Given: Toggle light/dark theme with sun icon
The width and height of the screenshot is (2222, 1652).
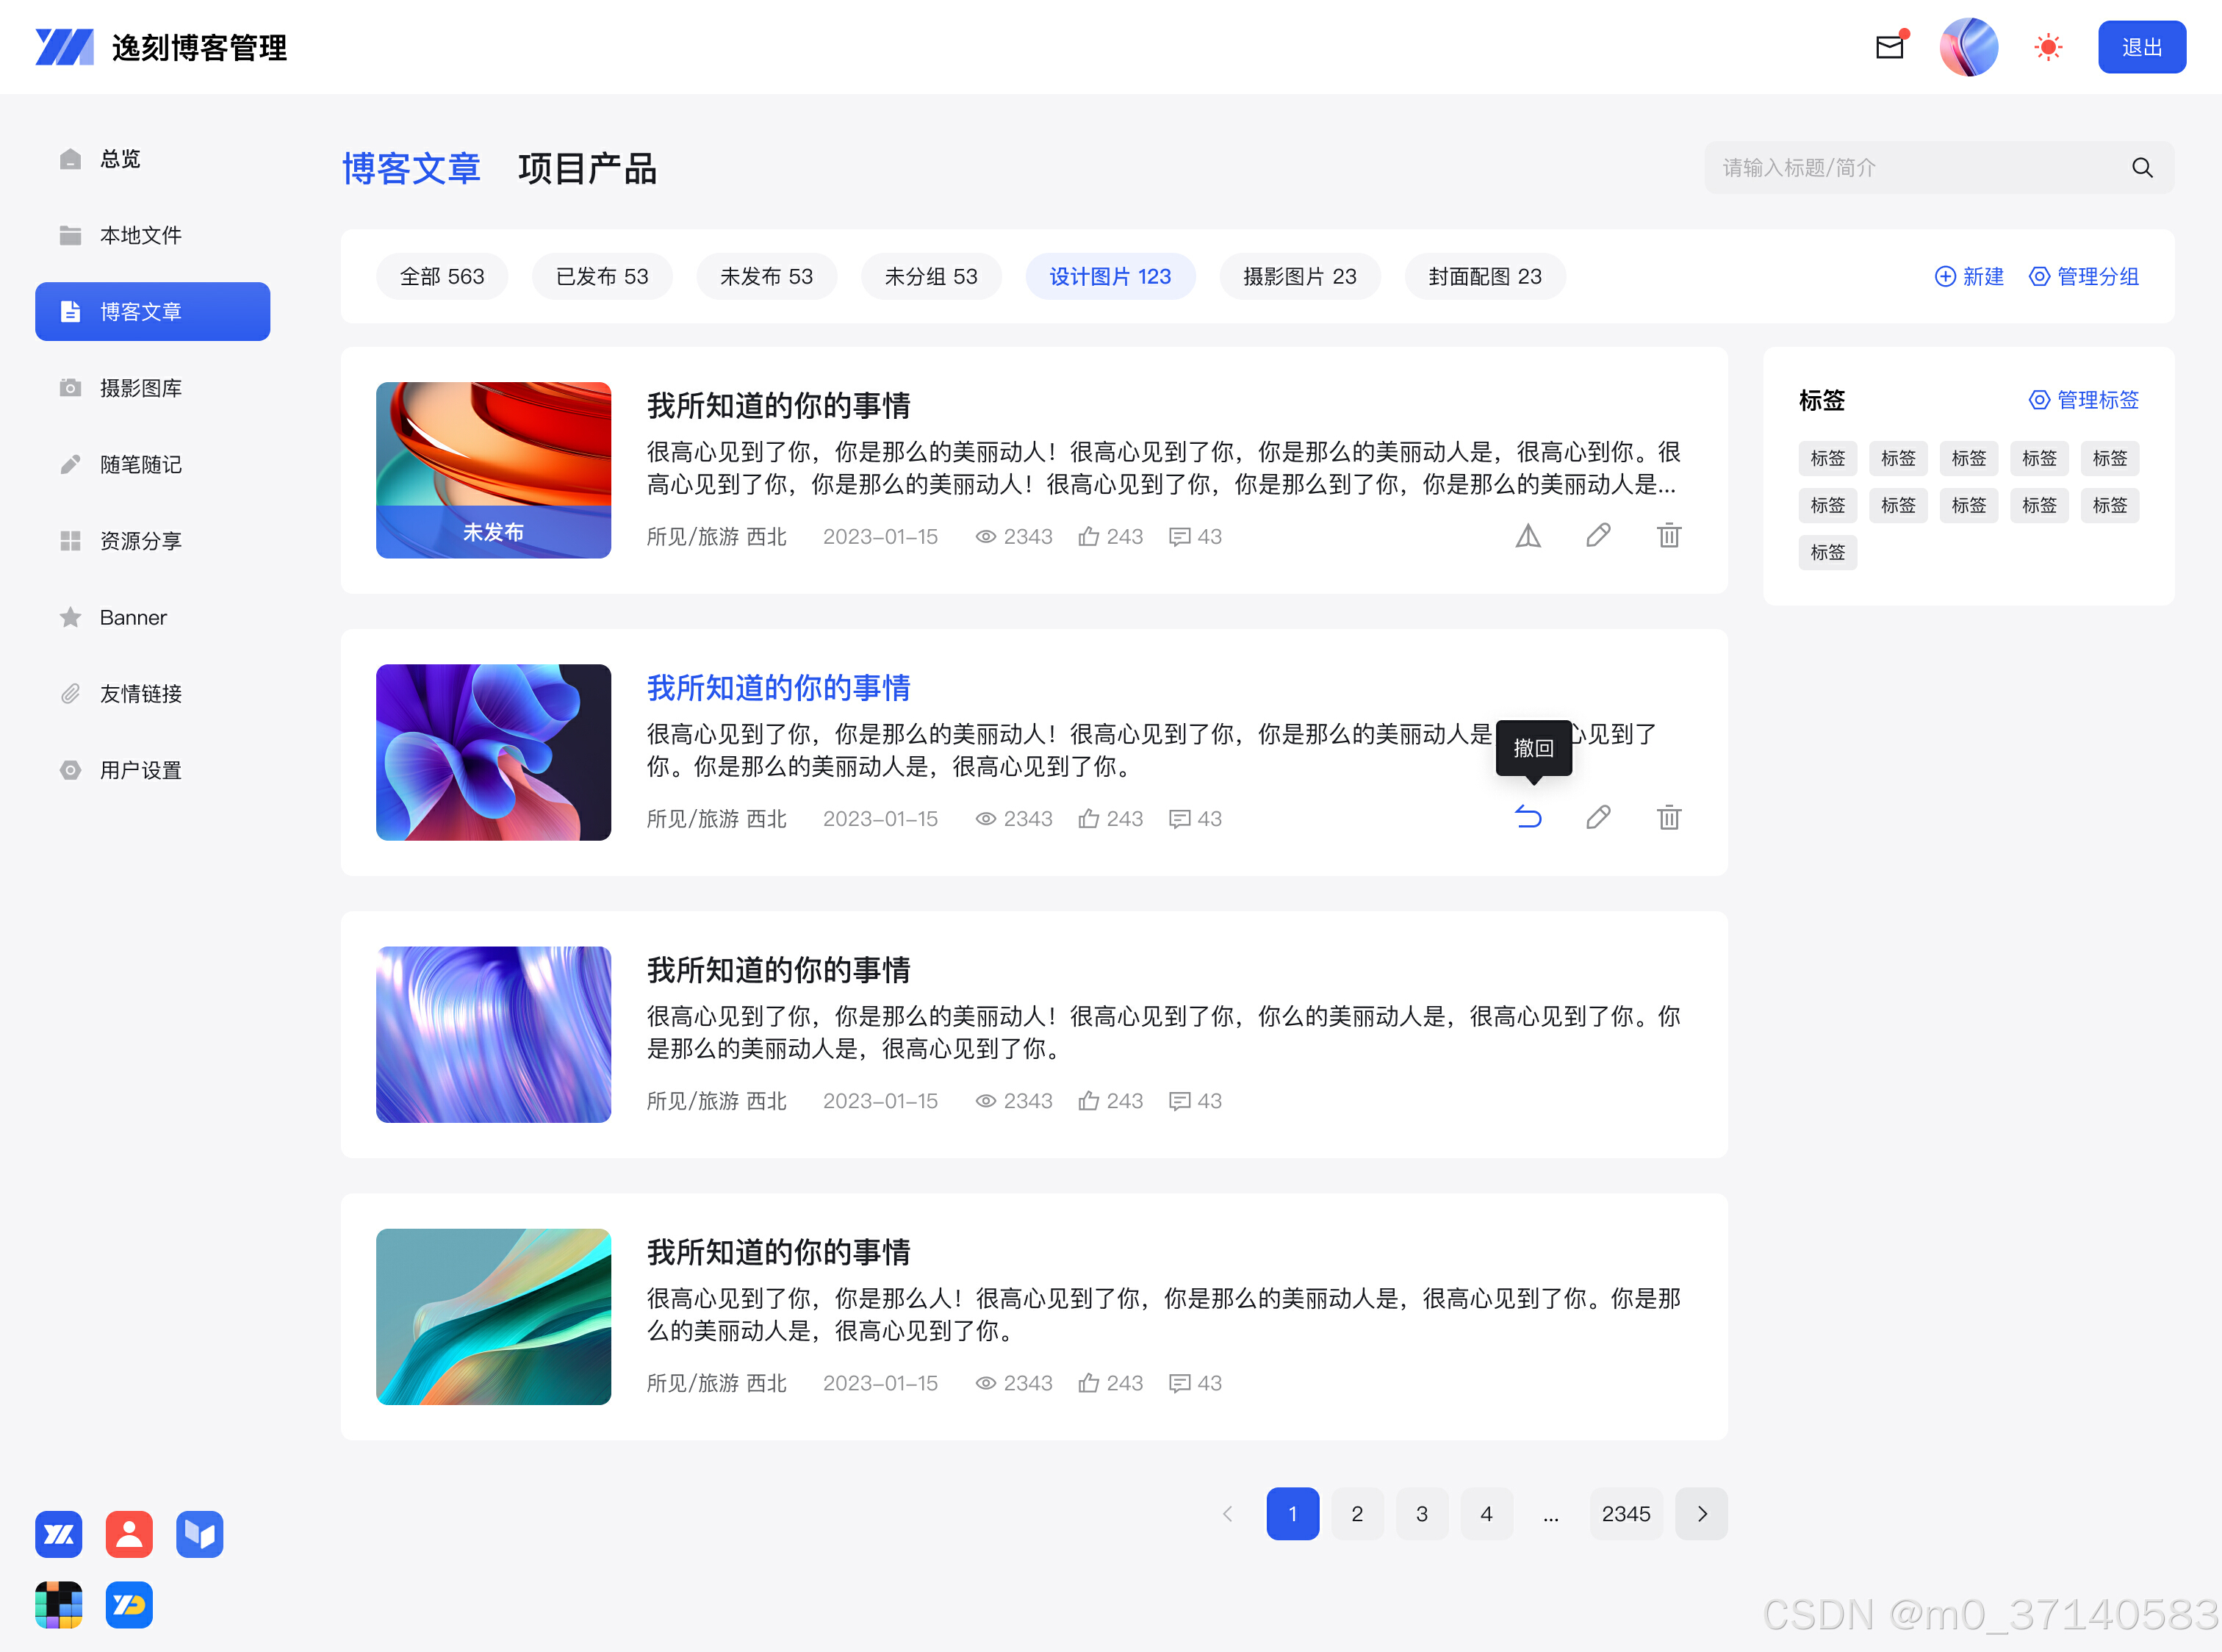Looking at the screenshot, I should pos(2047,46).
